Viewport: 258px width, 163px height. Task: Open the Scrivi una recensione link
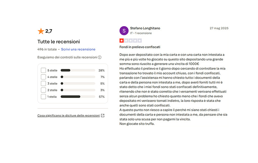[78, 49]
